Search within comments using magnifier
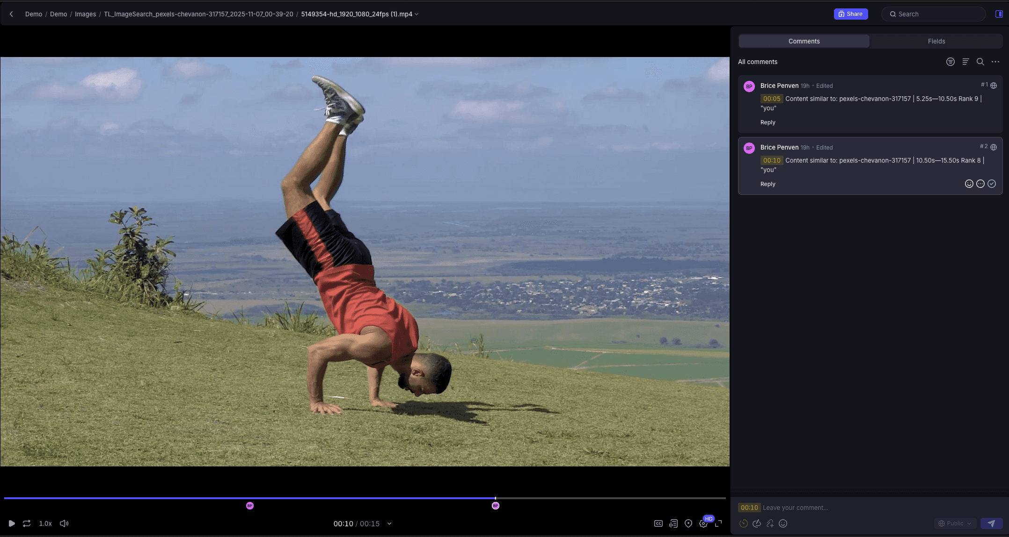Viewport: 1009px width, 537px height. point(980,62)
